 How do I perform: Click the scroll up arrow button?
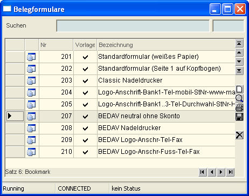(x=239, y=52)
